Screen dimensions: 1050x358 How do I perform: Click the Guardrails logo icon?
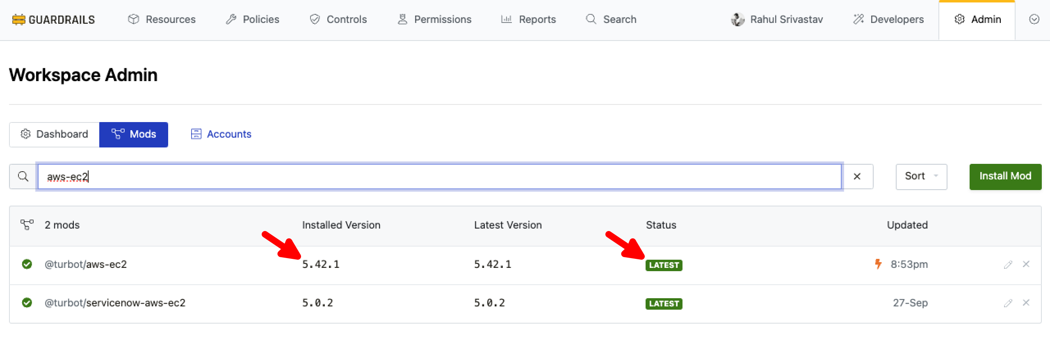tap(18, 20)
